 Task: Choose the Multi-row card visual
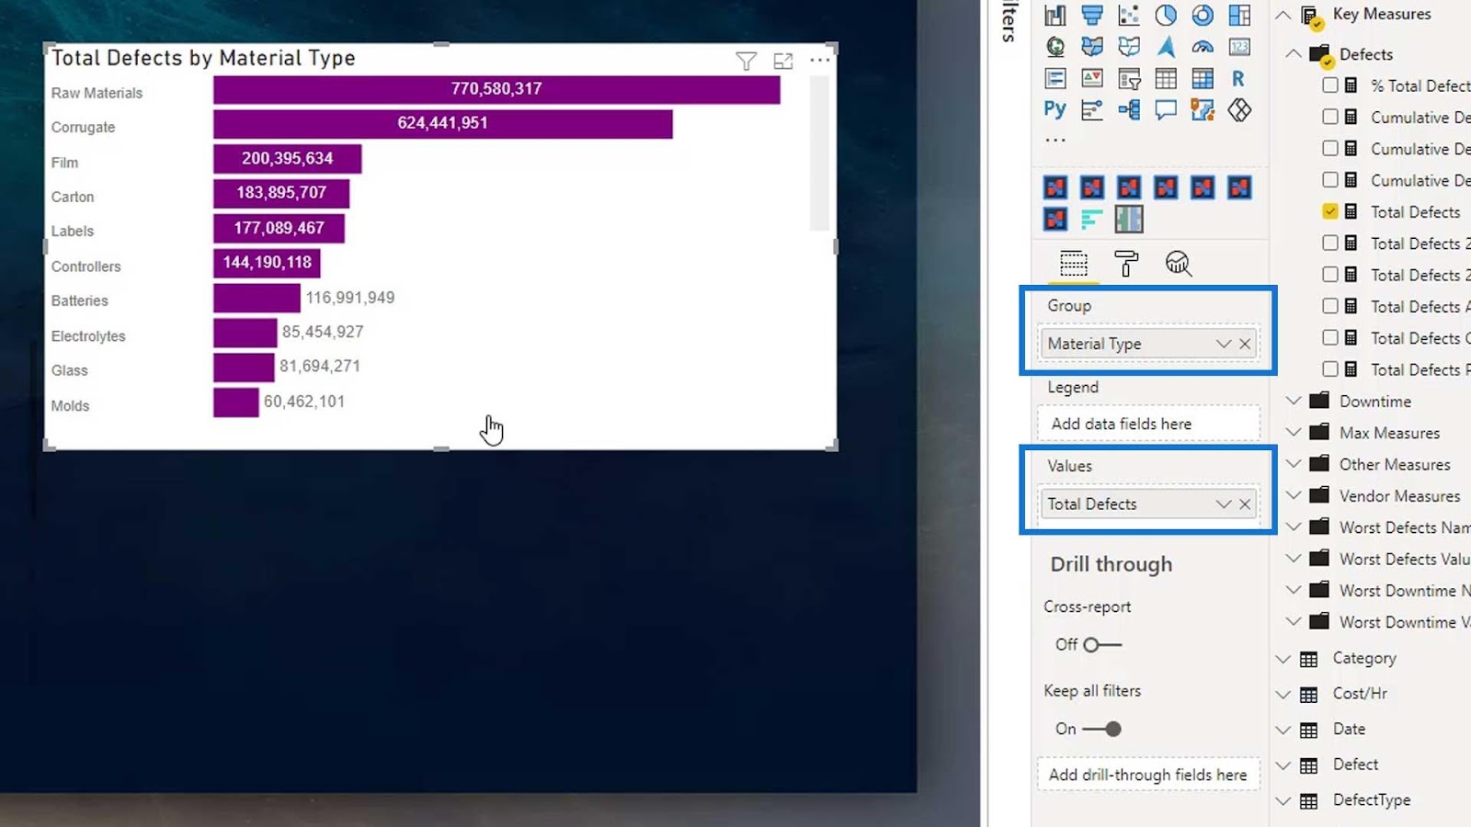click(x=1055, y=79)
